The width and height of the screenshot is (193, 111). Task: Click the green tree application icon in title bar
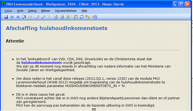pos(3,4)
